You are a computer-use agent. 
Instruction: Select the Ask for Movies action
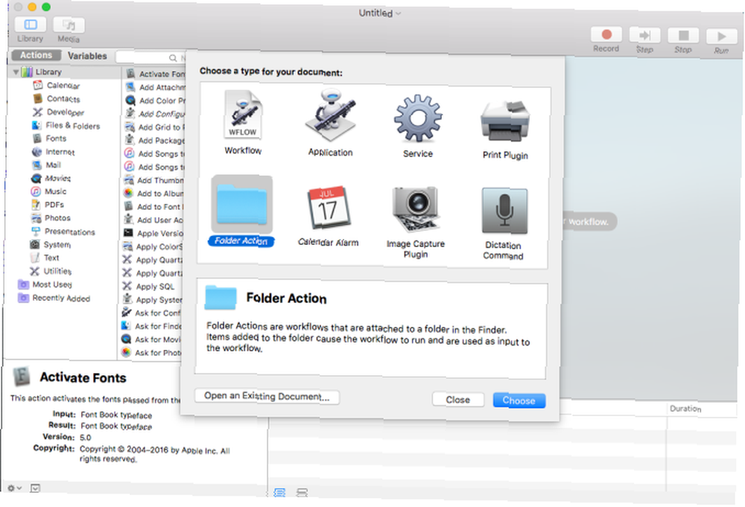[x=151, y=339]
